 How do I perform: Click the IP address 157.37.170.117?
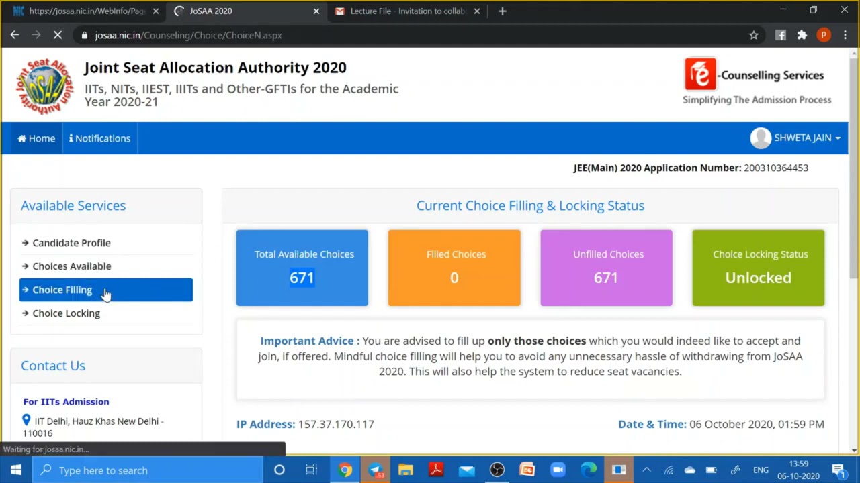click(x=336, y=424)
